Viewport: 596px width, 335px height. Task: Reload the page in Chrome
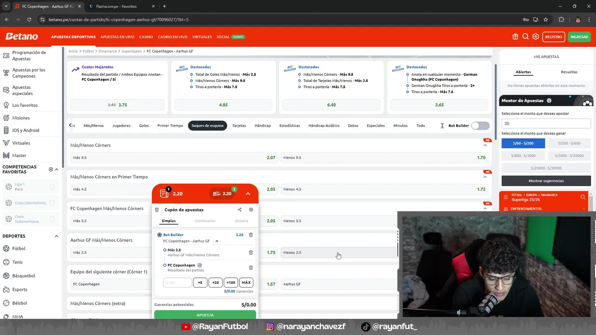click(x=29, y=20)
